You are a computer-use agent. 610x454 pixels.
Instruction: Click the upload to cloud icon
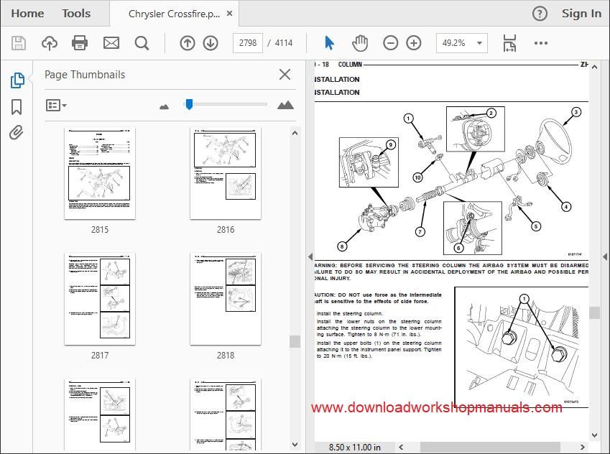pyautogui.click(x=50, y=43)
